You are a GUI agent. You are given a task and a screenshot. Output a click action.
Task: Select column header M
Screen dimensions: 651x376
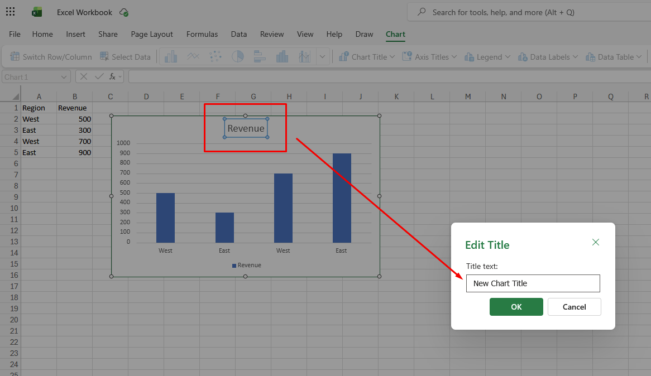click(x=468, y=97)
